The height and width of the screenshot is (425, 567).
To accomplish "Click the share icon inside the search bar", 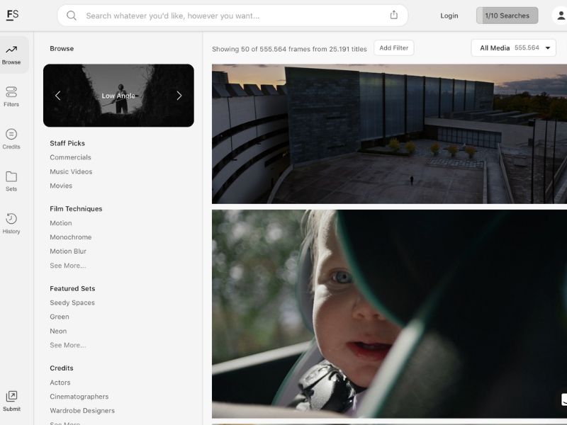I will pos(395,14).
